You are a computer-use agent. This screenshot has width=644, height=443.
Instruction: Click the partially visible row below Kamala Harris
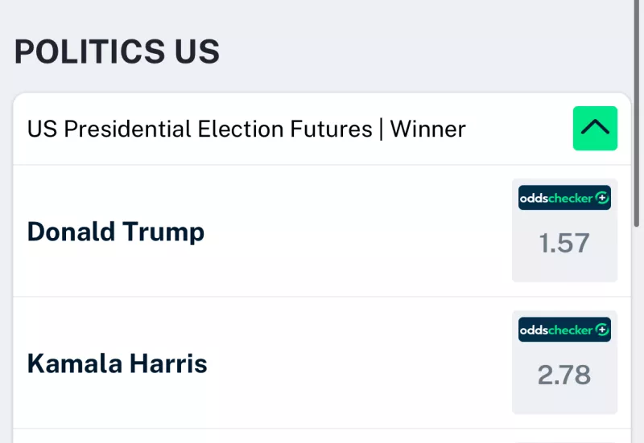pyautogui.click(x=322, y=436)
